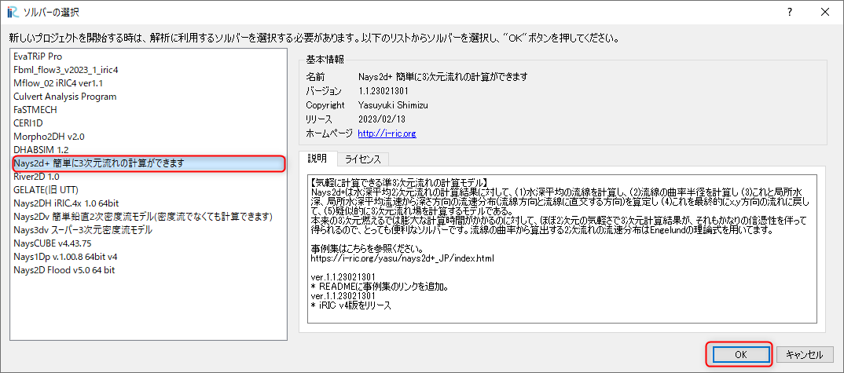
Task: Switch to the ライセンス tab
Action: [x=363, y=159]
